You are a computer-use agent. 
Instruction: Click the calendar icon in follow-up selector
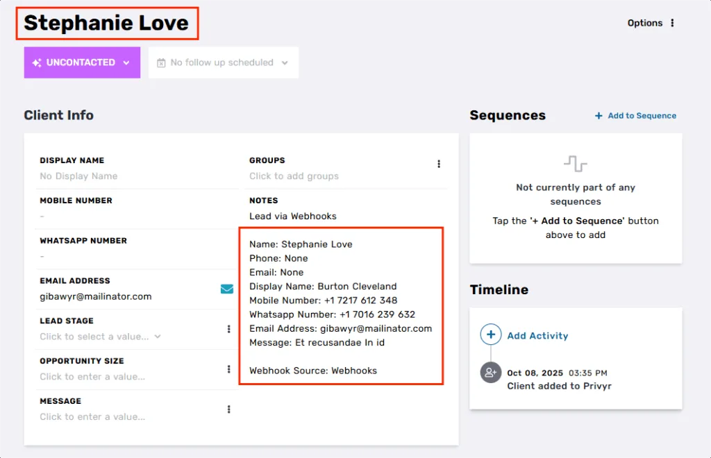point(161,63)
